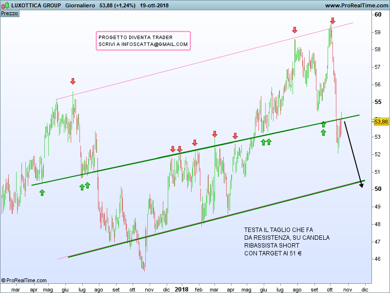Select the feb label on the time axis
The image size is (390, 293).
coord(198,290)
